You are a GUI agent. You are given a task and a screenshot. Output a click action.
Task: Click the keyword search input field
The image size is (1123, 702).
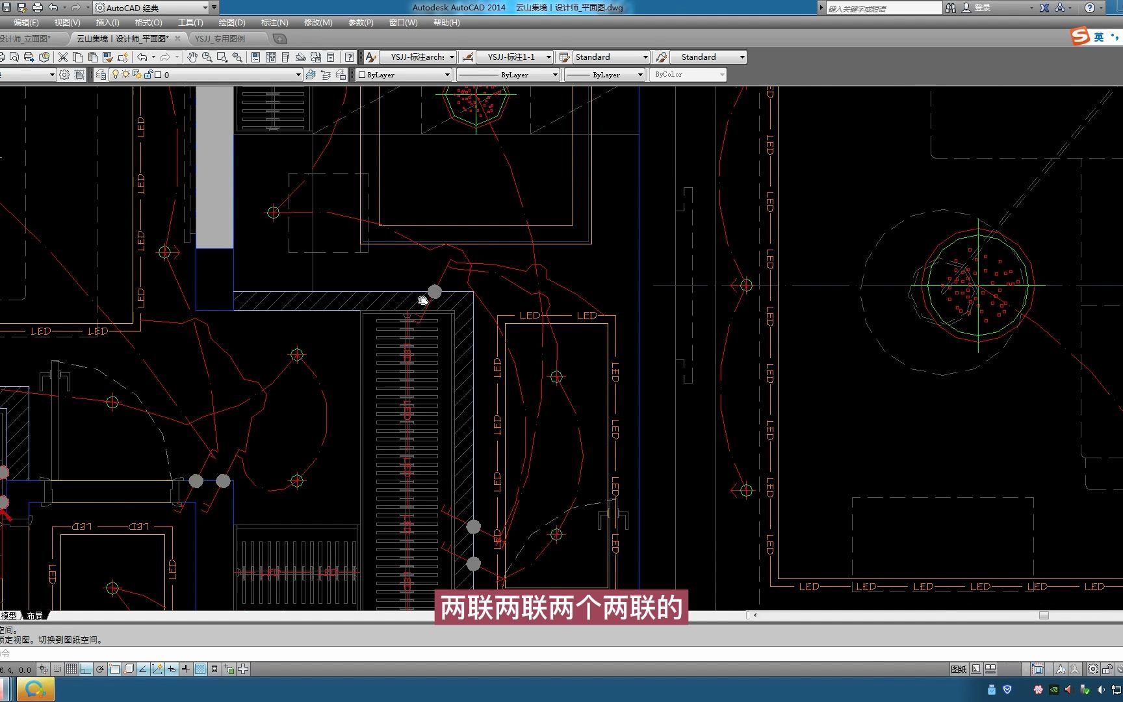coord(883,8)
